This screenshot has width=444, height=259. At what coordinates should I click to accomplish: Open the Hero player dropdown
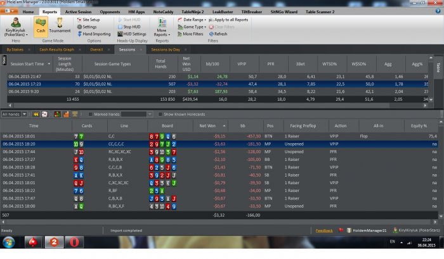point(16,27)
